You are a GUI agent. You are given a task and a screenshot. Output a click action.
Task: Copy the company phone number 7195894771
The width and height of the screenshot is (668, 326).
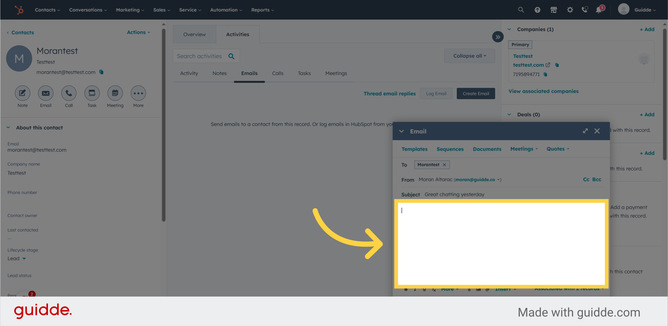[545, 74]
